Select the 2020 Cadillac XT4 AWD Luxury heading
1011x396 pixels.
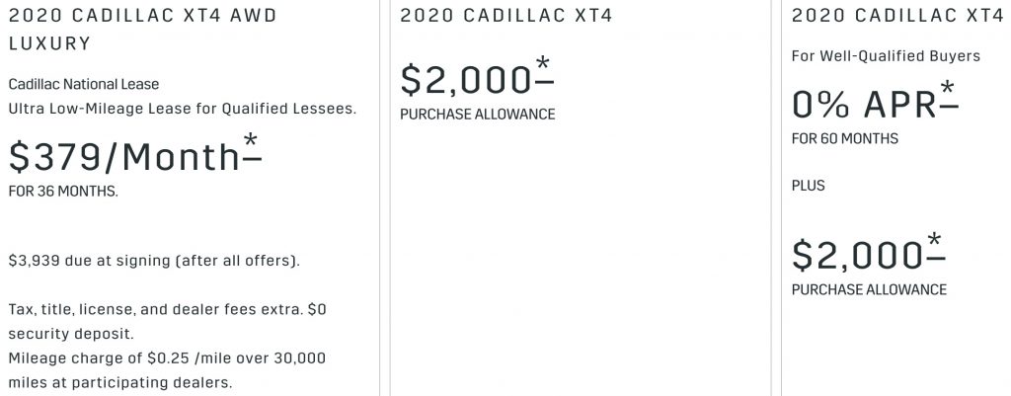[142, 29]
